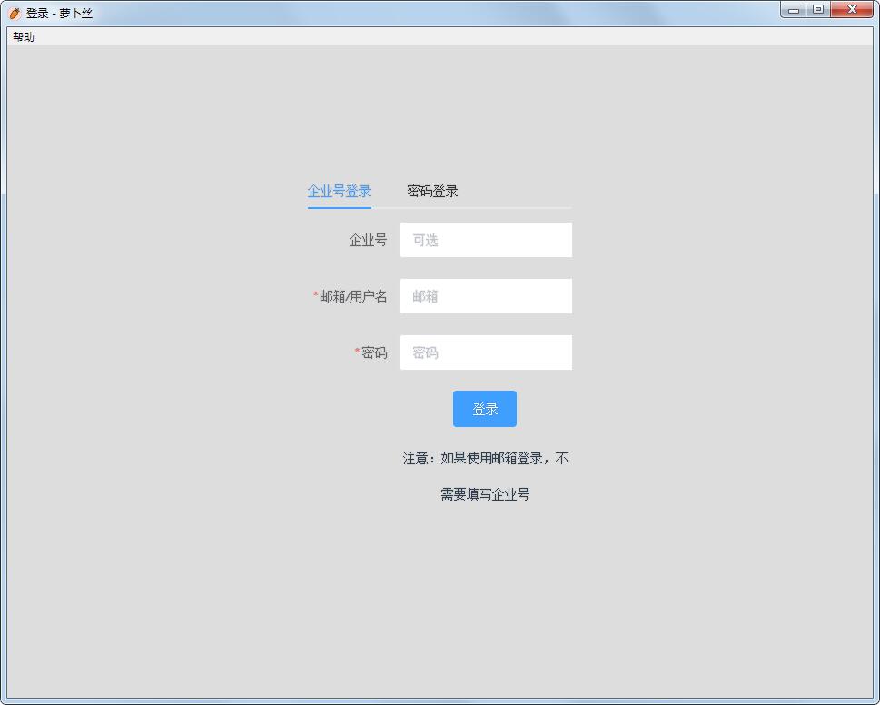Click the carrot app icon in title bar
The height and width of the screenshot is (705, 880).
(x=13, y=13)
